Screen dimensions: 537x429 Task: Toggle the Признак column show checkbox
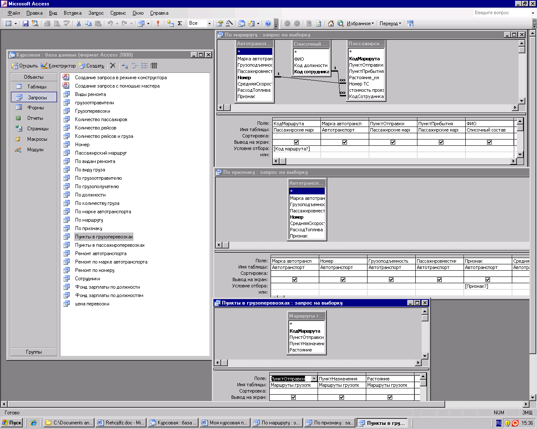pos(487,280)
